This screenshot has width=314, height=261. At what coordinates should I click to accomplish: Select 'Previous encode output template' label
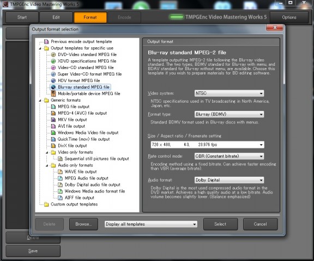[81, 41]
